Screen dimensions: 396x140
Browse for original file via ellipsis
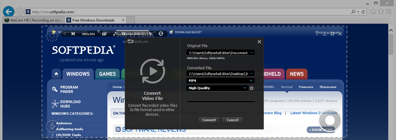tap(252, 53)
